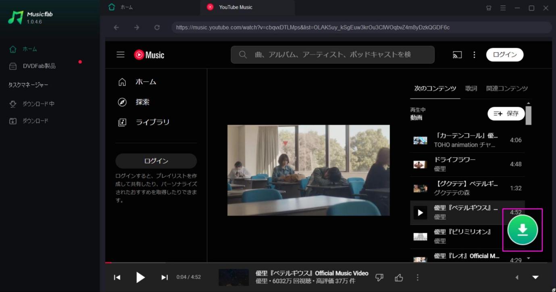This screenshot has width=556, height=292.
Task: Open the cast to device icon
Action: tap(457, 55)
